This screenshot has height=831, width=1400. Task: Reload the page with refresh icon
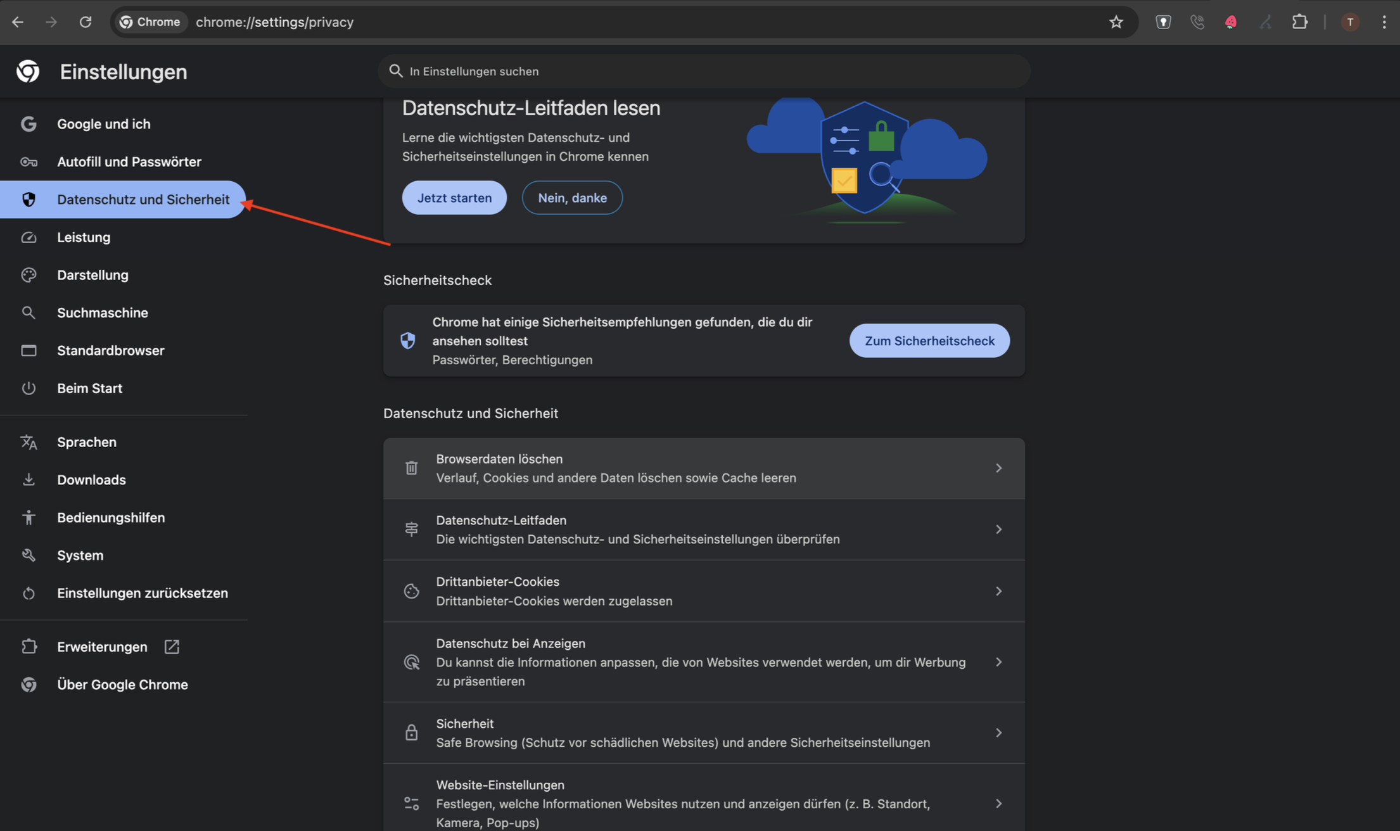click(86, 22)
